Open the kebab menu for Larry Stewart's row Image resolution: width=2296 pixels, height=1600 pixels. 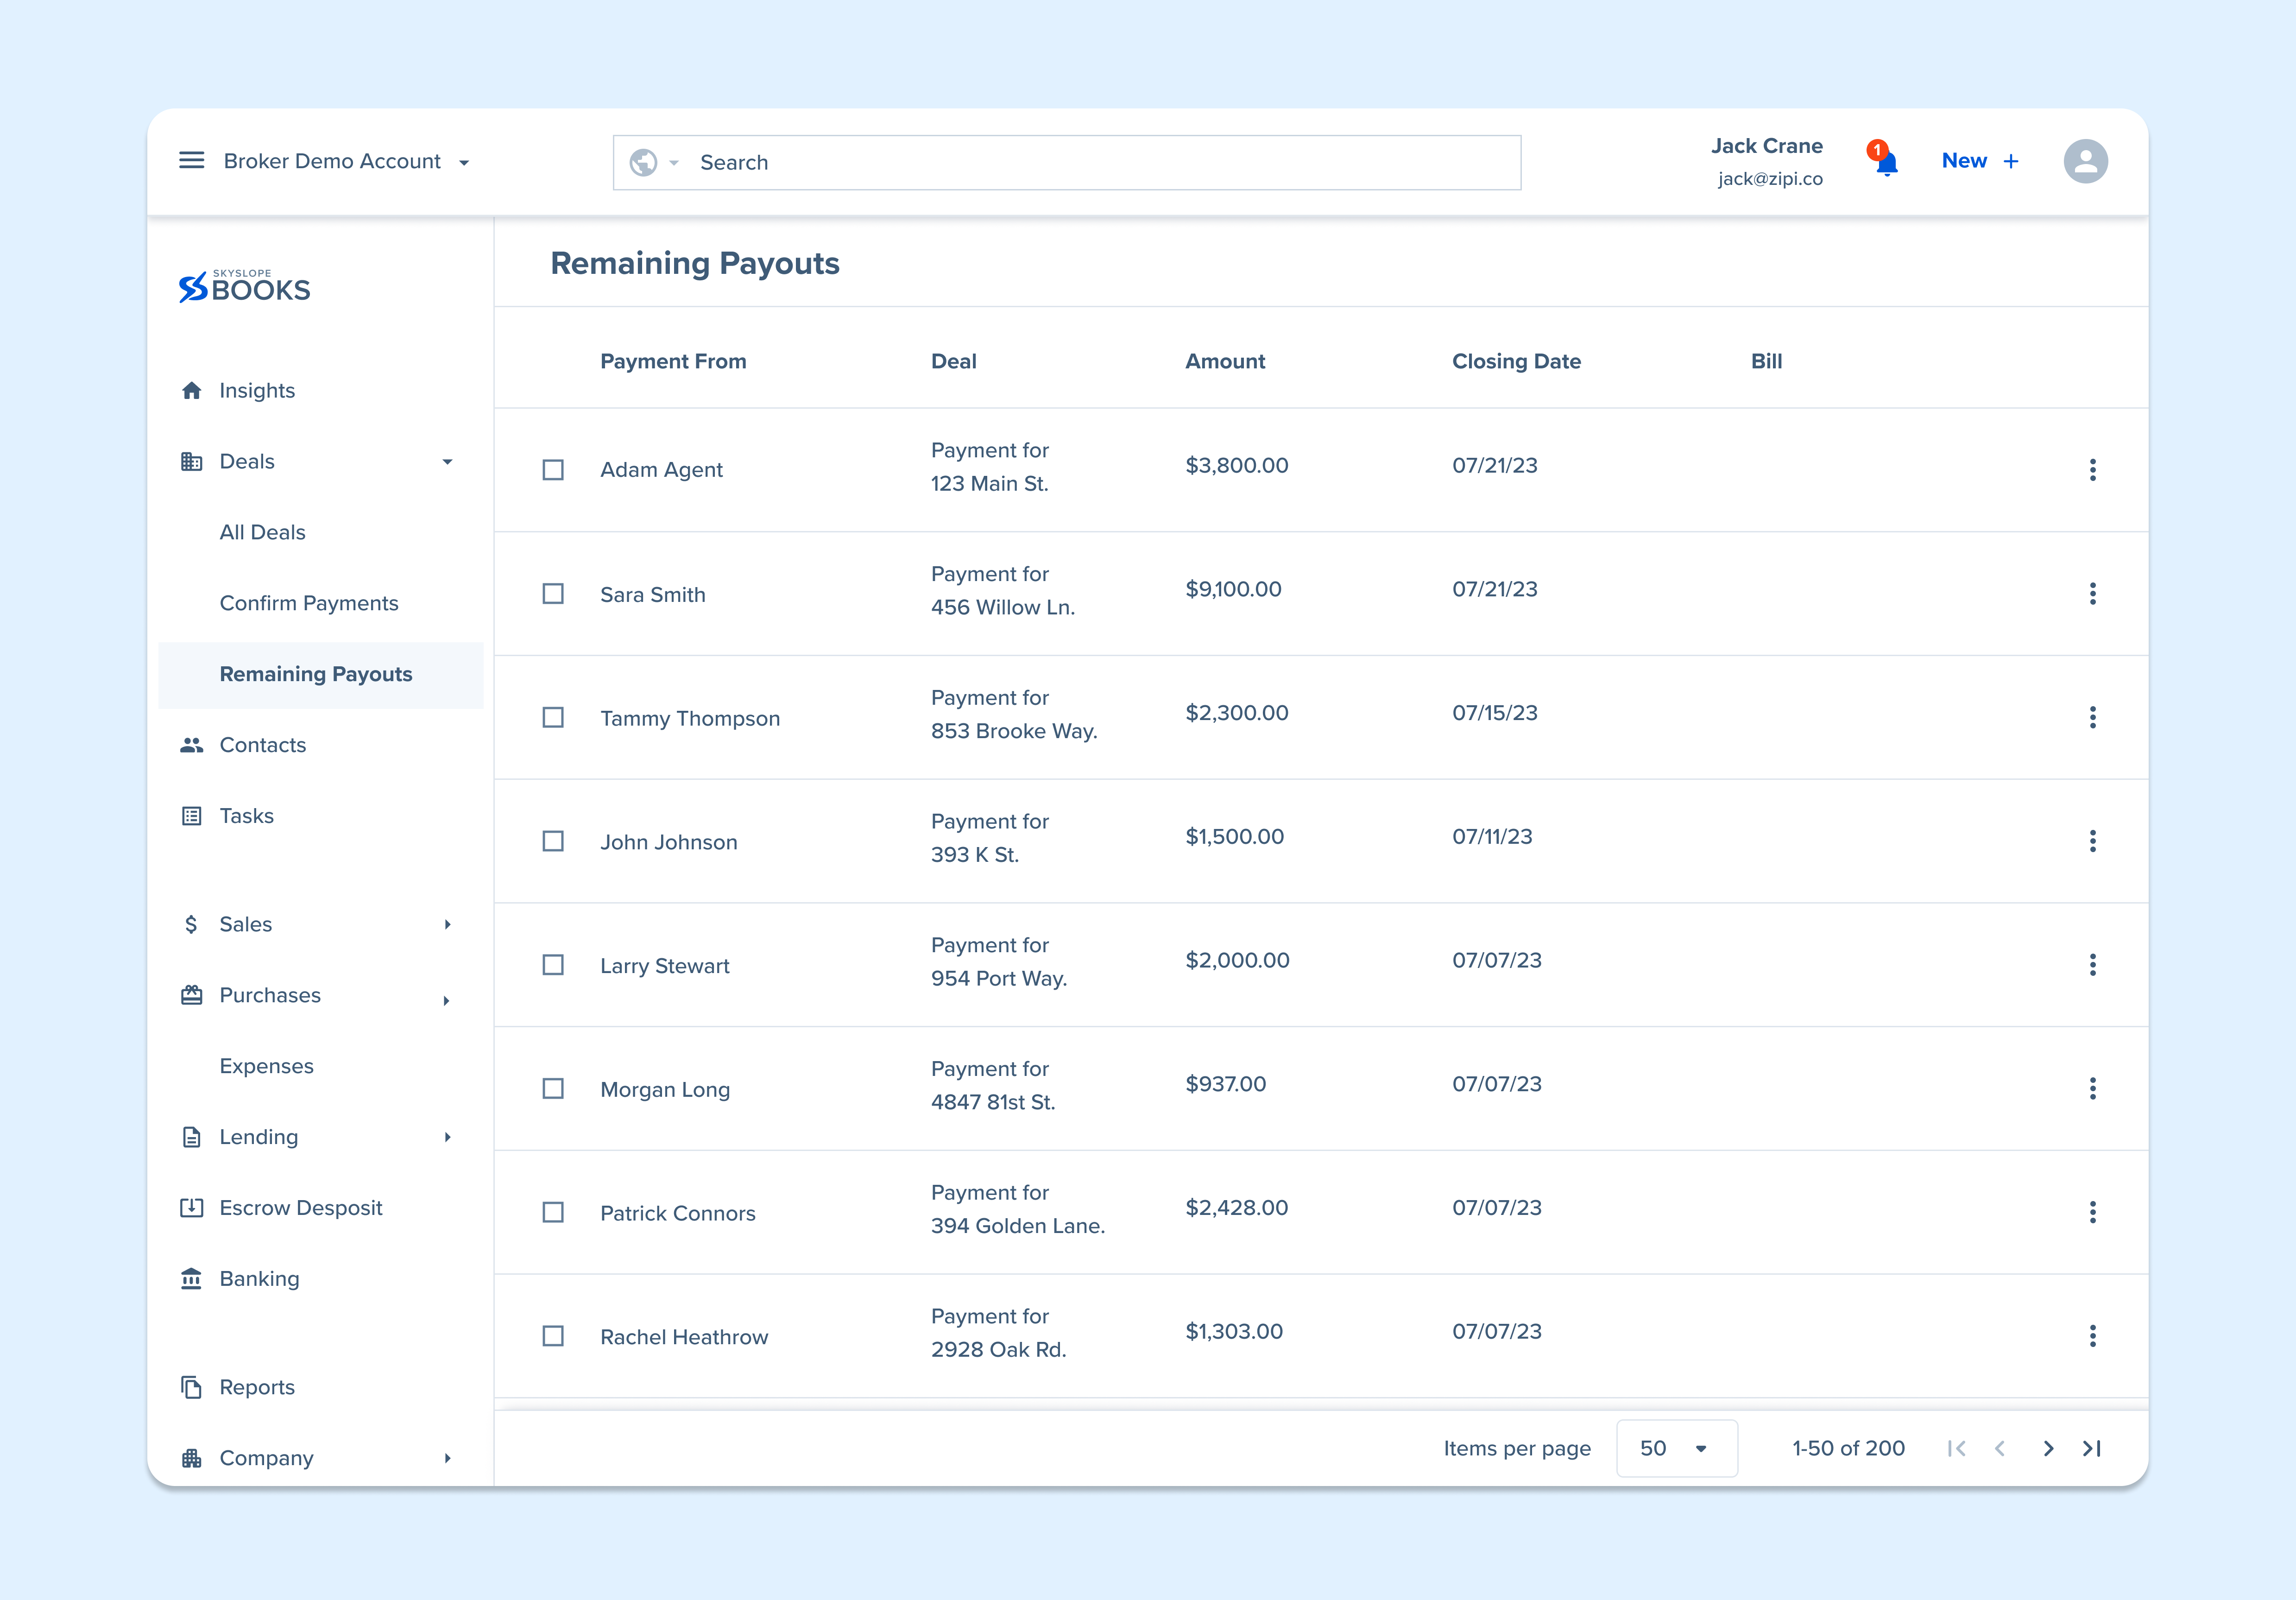pos(2092,965)
